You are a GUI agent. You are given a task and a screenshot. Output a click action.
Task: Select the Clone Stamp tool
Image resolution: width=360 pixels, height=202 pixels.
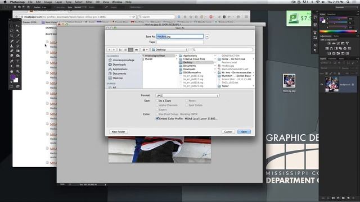pyautogui.click(x=12, y=46)
